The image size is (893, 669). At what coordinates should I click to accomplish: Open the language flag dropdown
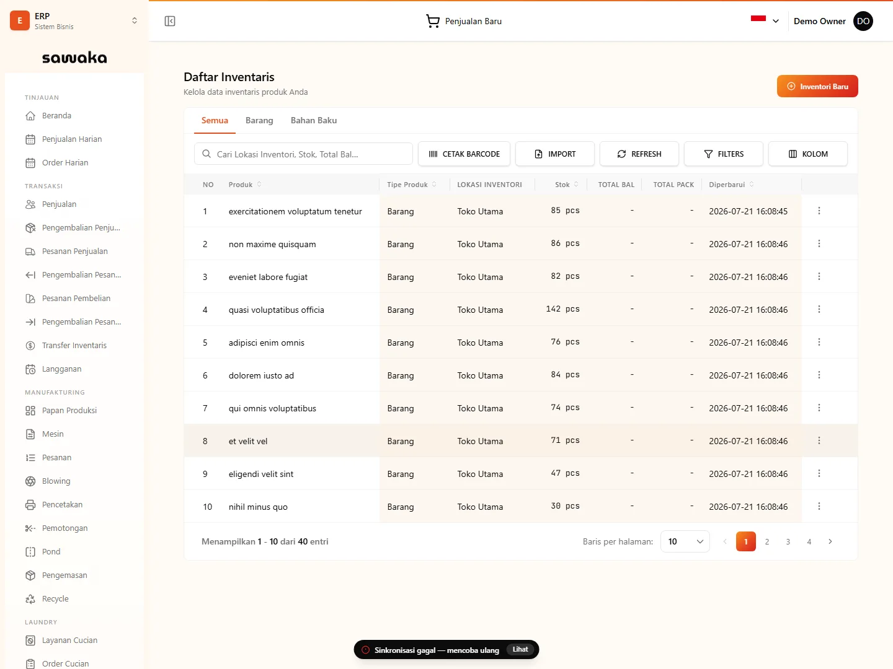coord(765,21)
